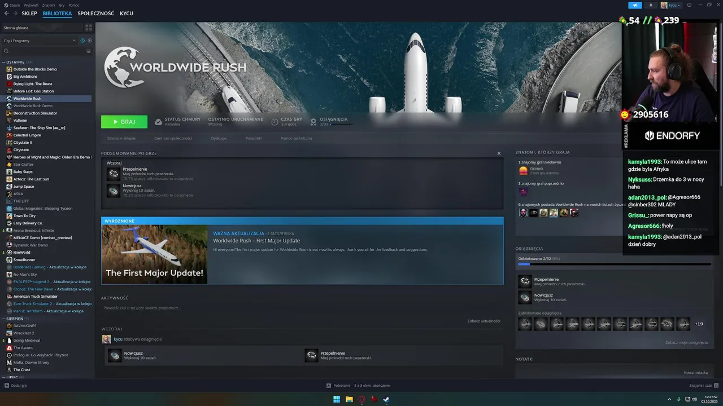Close the post-game summary panel

[499, 153]
